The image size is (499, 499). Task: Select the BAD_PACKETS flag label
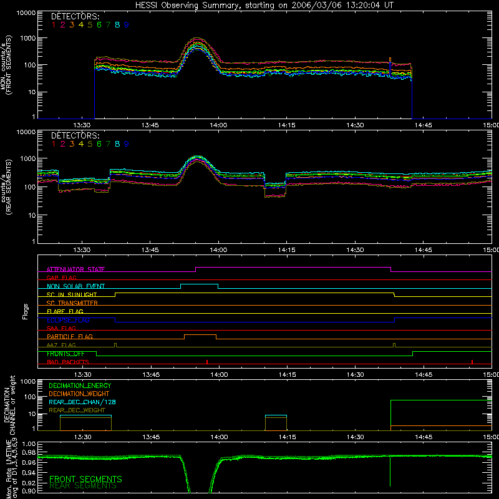click(x=68, y=362)
